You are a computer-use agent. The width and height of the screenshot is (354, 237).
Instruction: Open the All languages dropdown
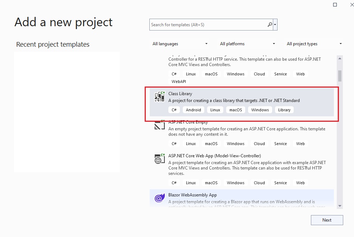coord(180,44)
